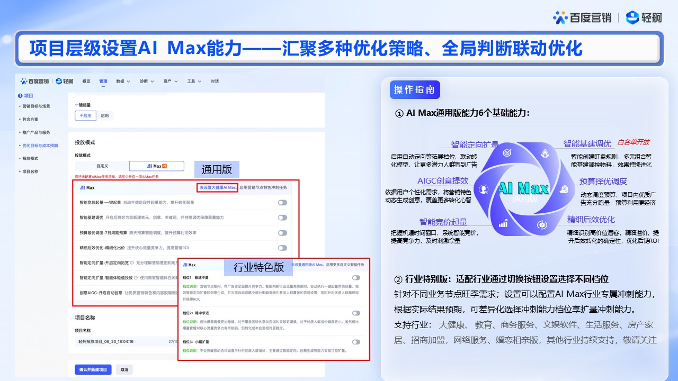This screenshot has height=381, width=678.
Task: Click the 创意AIGC-开启自动创意 row label
Action: tap(101, 293)
